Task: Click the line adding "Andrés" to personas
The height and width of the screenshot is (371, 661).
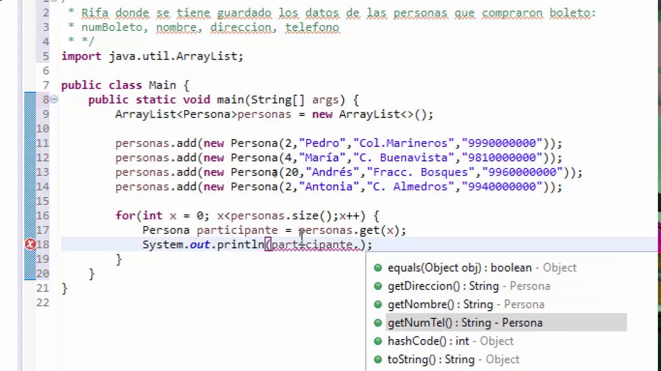Action: pos(349,172)
